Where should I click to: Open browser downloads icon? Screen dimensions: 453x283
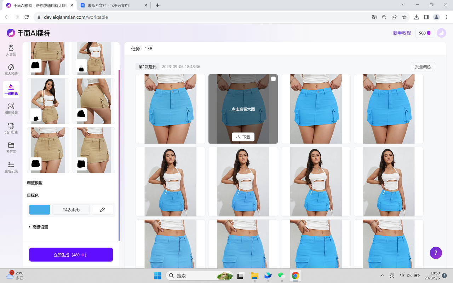click(x=417, y=17)
